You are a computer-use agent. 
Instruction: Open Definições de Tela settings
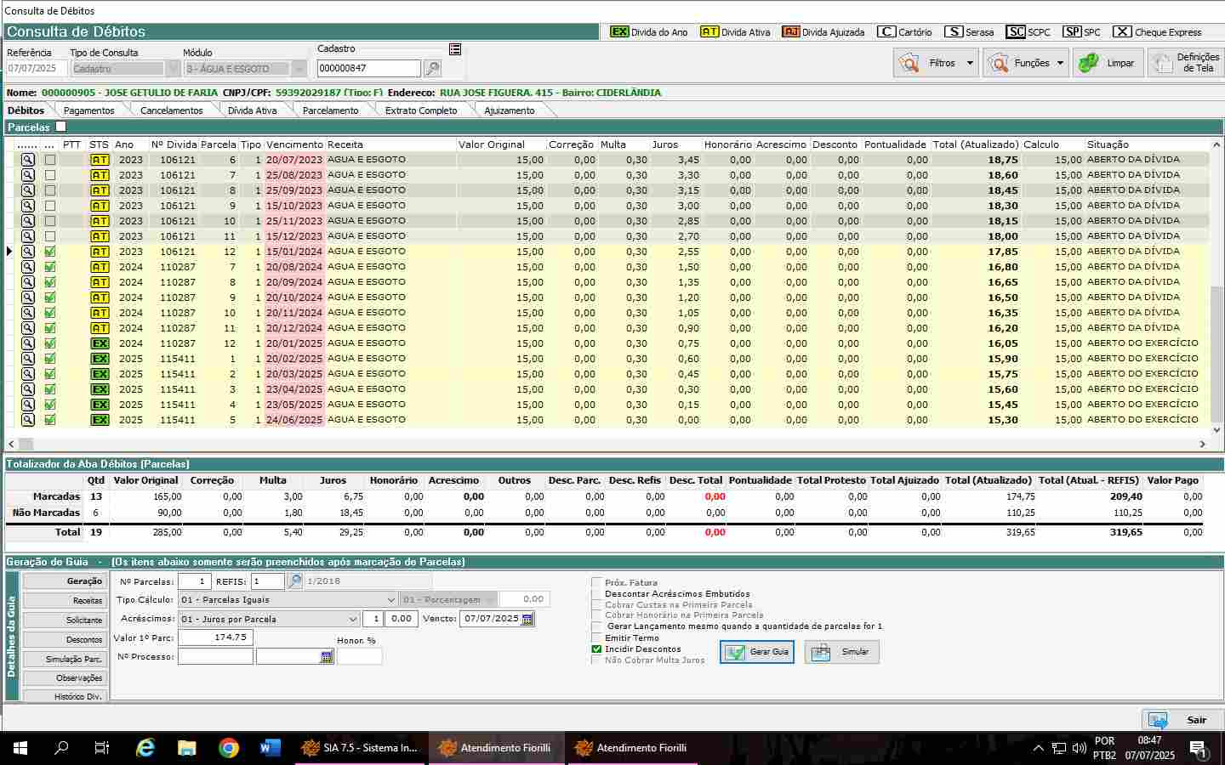[x=1186, y=63]
